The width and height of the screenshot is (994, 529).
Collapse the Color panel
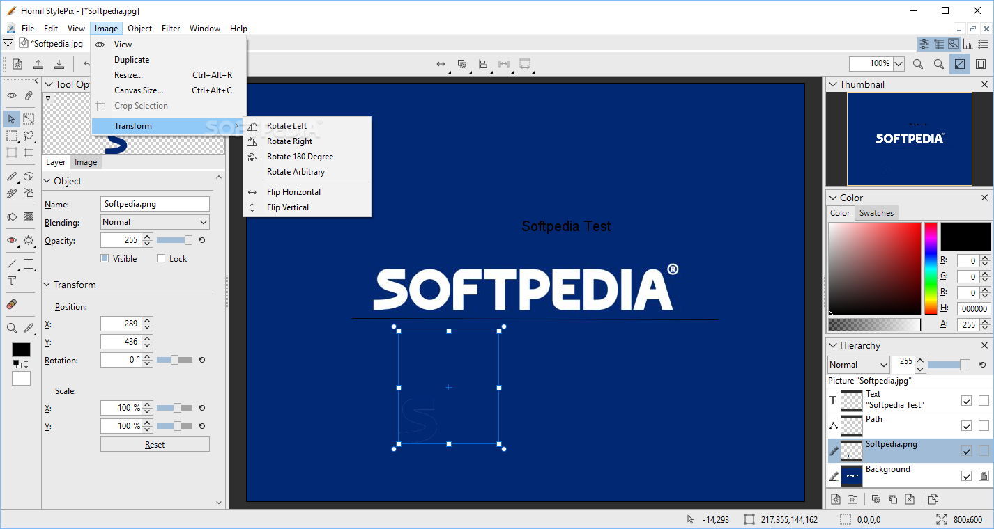click(x=832, y=198)
